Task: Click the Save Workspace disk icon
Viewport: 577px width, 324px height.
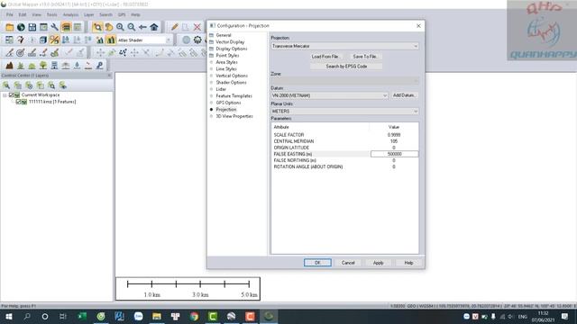Action: 32,27
